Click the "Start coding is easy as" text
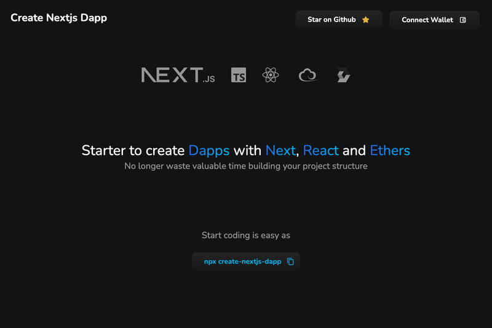 245,236
